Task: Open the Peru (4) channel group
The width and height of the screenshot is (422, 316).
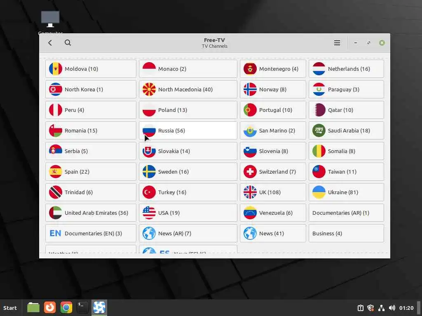Action: pos(91,110)
